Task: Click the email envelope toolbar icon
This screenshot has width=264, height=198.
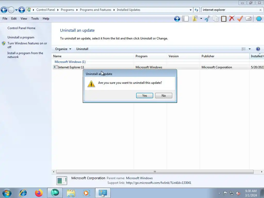Action: click(248, 19)
